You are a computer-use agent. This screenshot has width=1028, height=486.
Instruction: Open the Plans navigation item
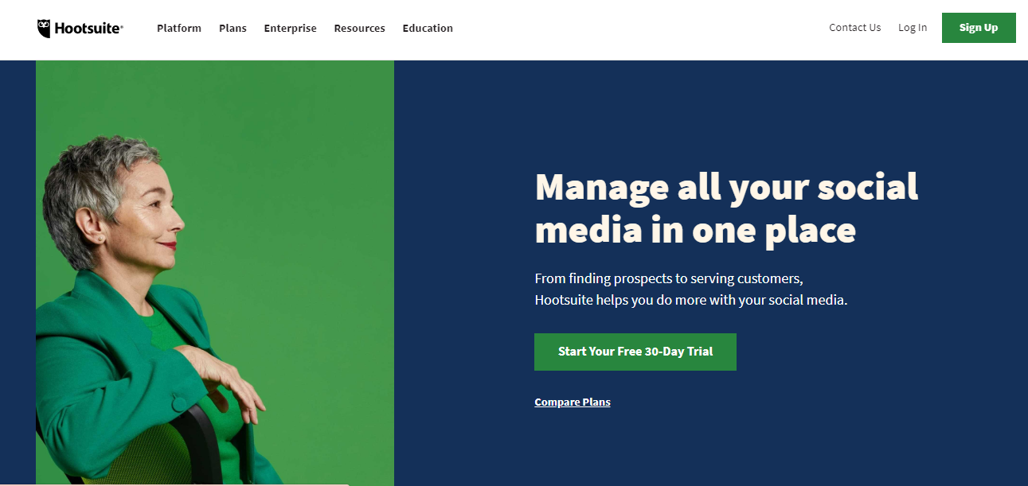click(233, 28)
